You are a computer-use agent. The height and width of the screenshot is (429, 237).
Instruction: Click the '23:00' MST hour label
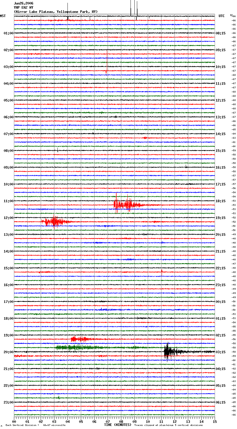(x=9, y=402)
